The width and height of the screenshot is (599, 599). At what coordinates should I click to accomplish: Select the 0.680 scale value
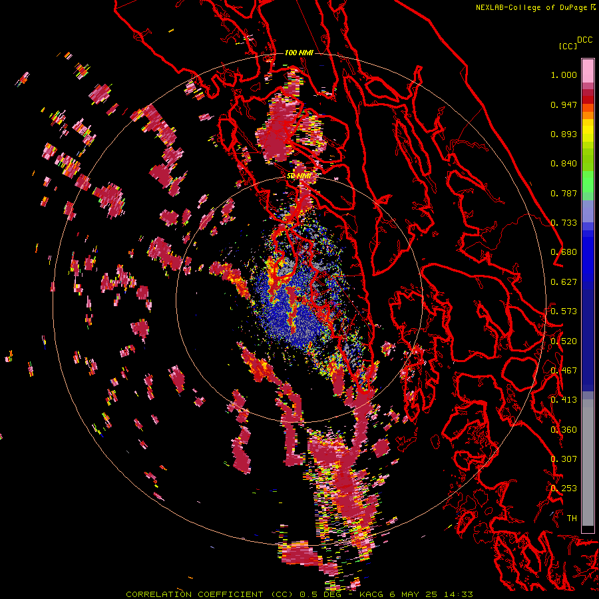click(x=564, y=252)
